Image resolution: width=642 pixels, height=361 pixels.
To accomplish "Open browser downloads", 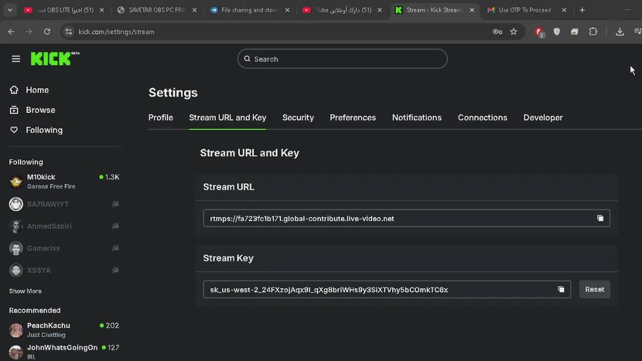I will coord(620,32).
